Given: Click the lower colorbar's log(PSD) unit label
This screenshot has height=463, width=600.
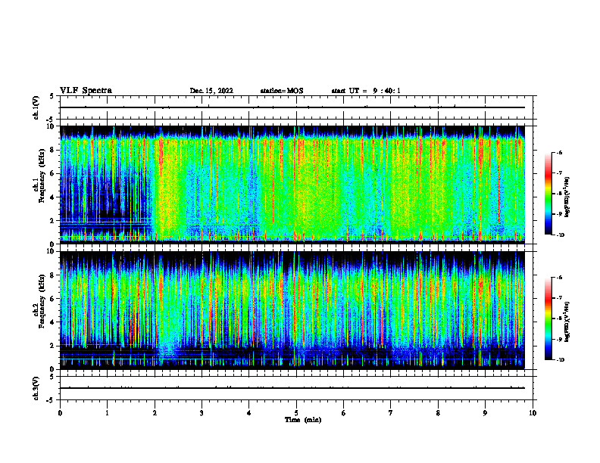Looking at the screenshot, I should click(567, 322).
